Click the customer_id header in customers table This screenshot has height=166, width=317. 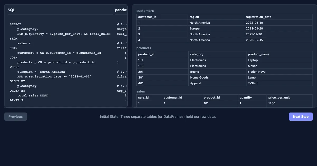click(162, 17)
